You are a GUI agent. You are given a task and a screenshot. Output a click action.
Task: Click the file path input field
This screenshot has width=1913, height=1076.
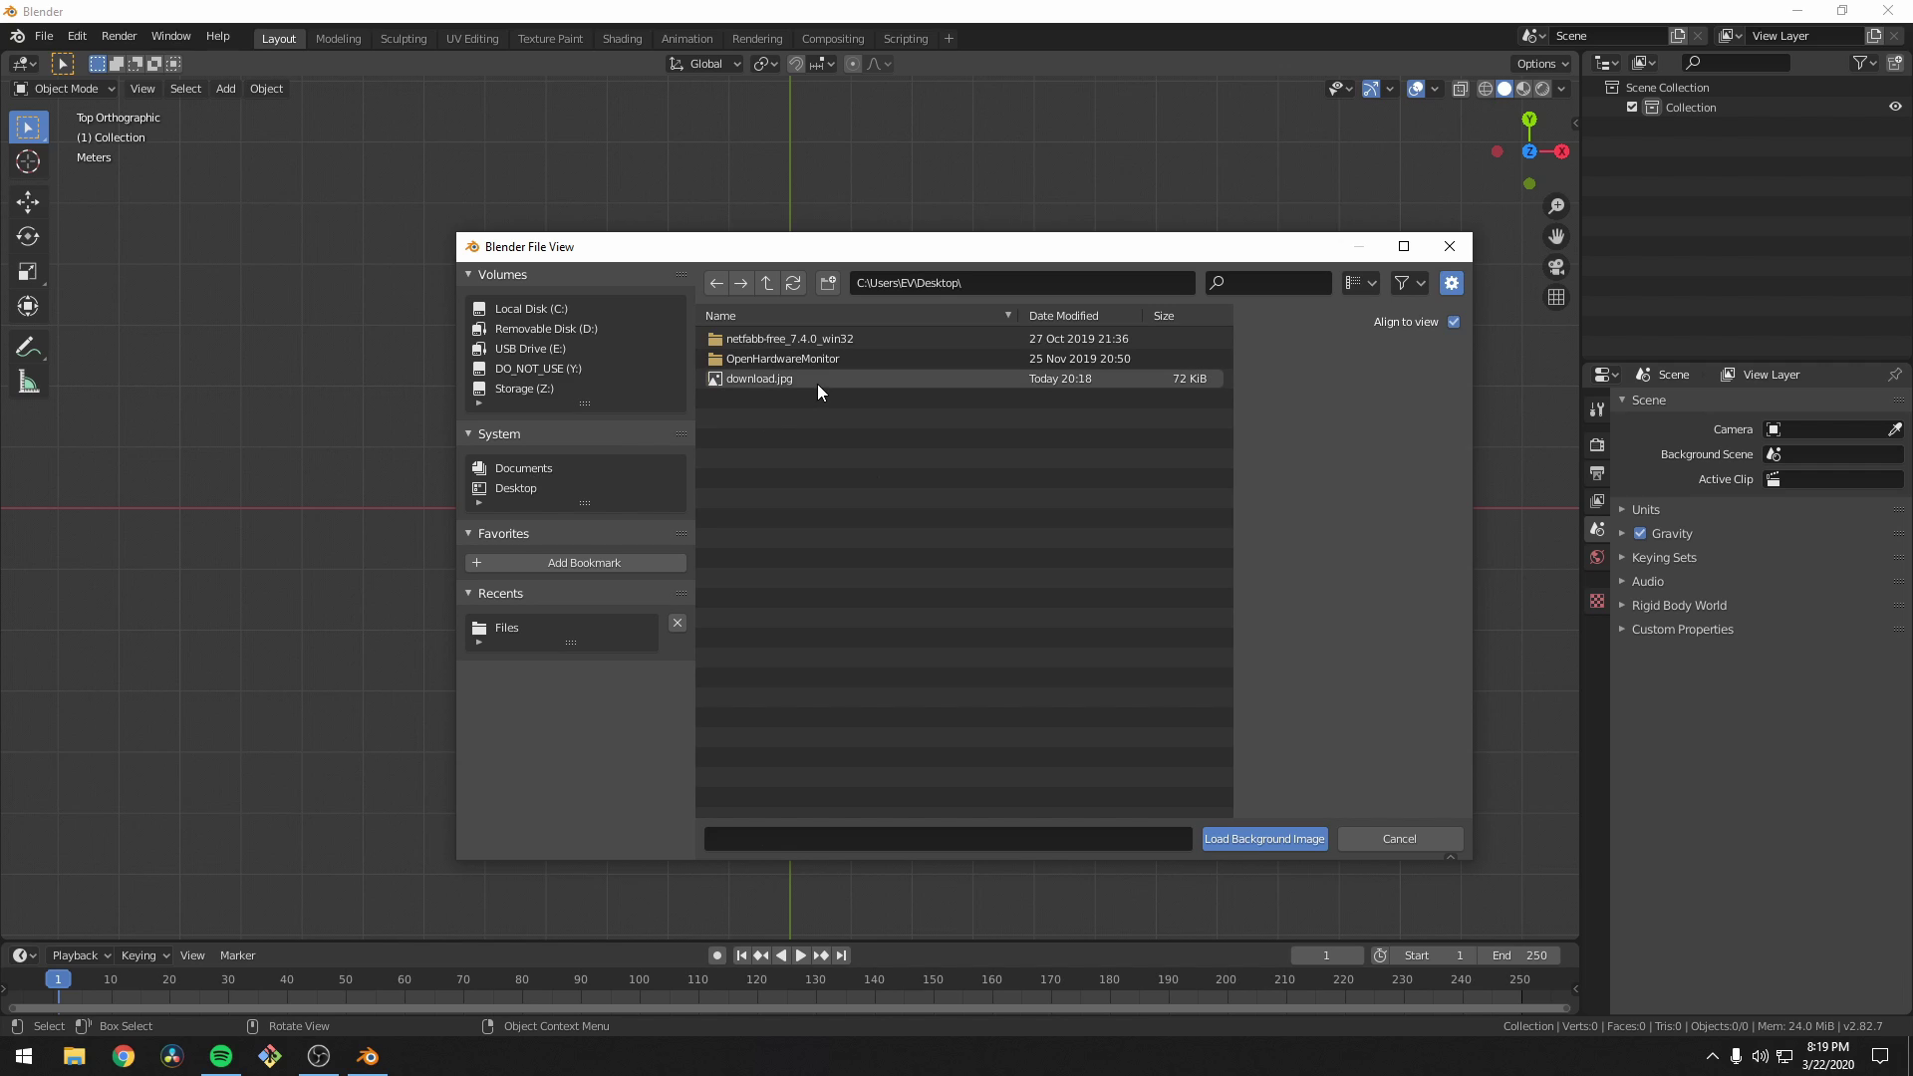pos(1023,283)
